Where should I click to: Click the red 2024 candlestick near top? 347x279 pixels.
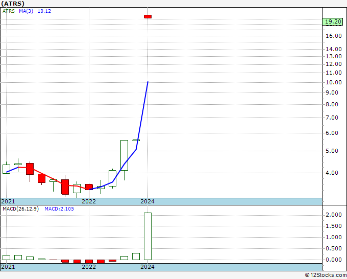click(147, 17)
